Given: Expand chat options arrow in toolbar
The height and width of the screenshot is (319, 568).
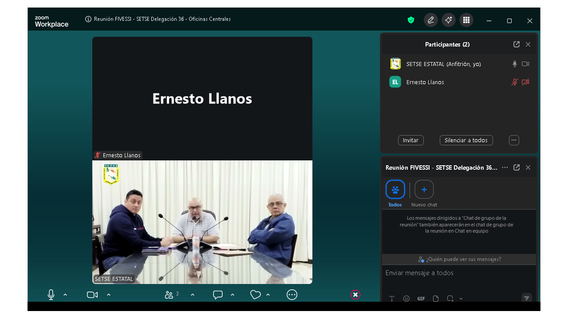Looking at the screenshot, I should [x=233, y=295].
